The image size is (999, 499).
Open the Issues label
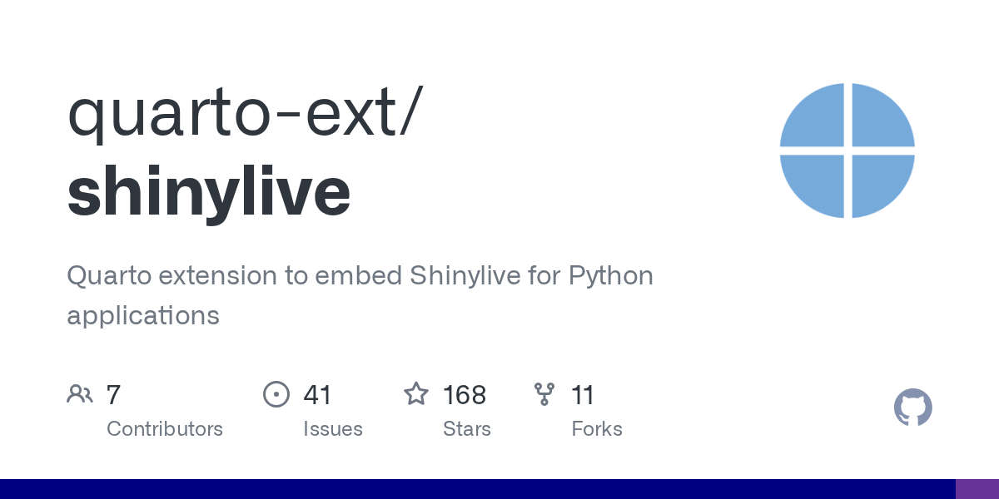point(333,429)
